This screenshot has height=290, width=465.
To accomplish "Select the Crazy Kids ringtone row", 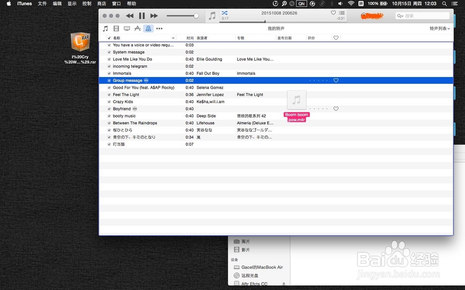I will point(276,102).
